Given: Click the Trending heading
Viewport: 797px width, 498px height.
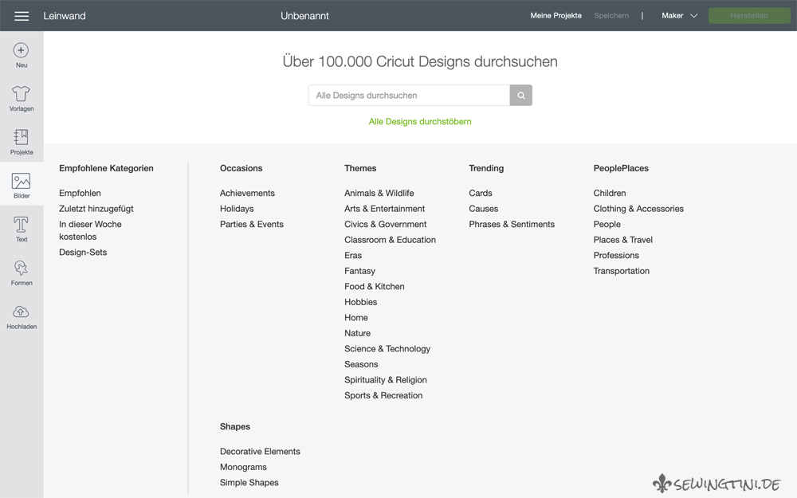Looking at the screenshot, I should click(x=486, y=168).
